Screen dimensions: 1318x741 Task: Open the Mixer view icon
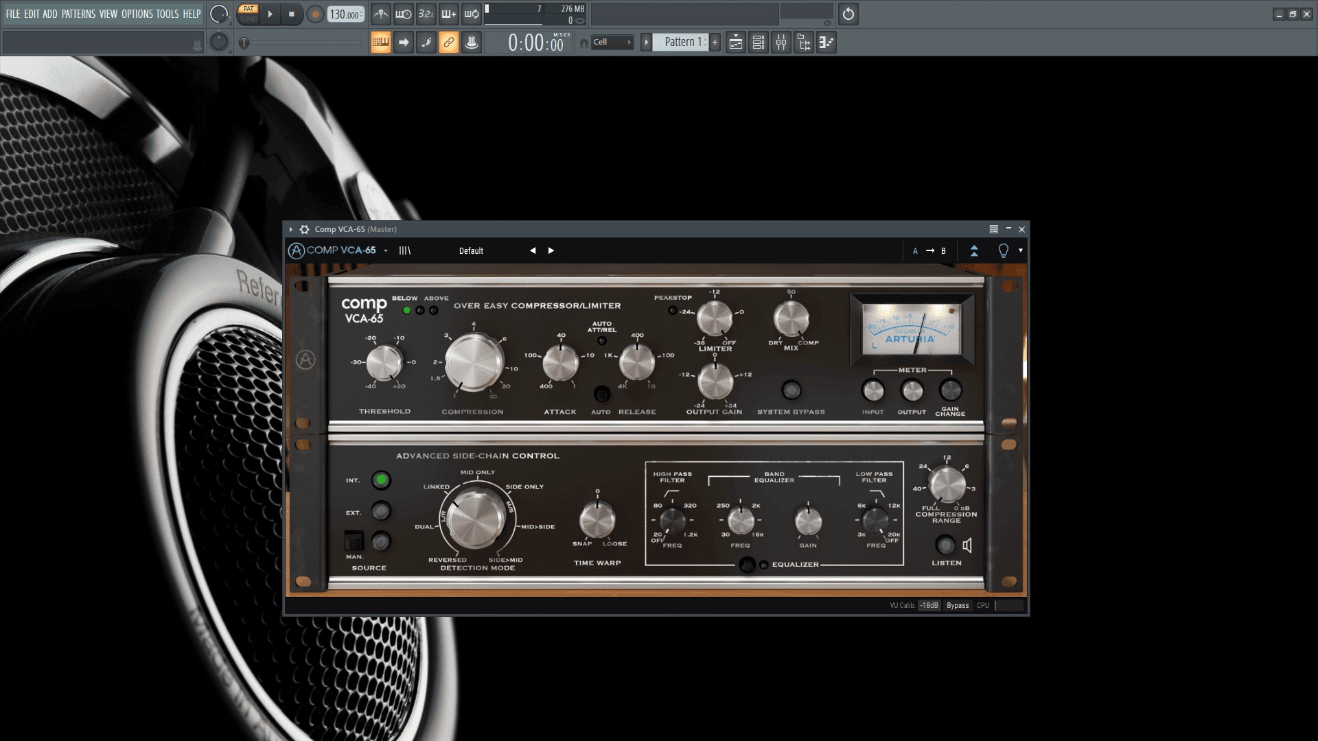point(781,43)
